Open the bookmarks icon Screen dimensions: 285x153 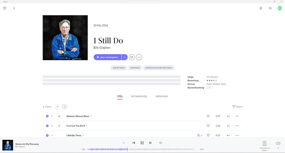261,8
